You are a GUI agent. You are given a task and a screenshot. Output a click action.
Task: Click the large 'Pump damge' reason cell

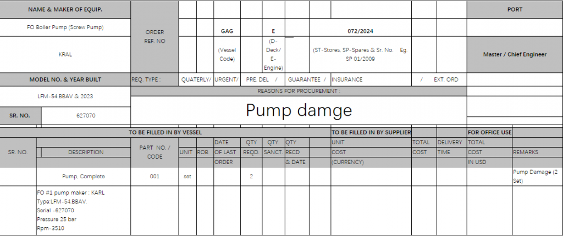click(298, 110)
